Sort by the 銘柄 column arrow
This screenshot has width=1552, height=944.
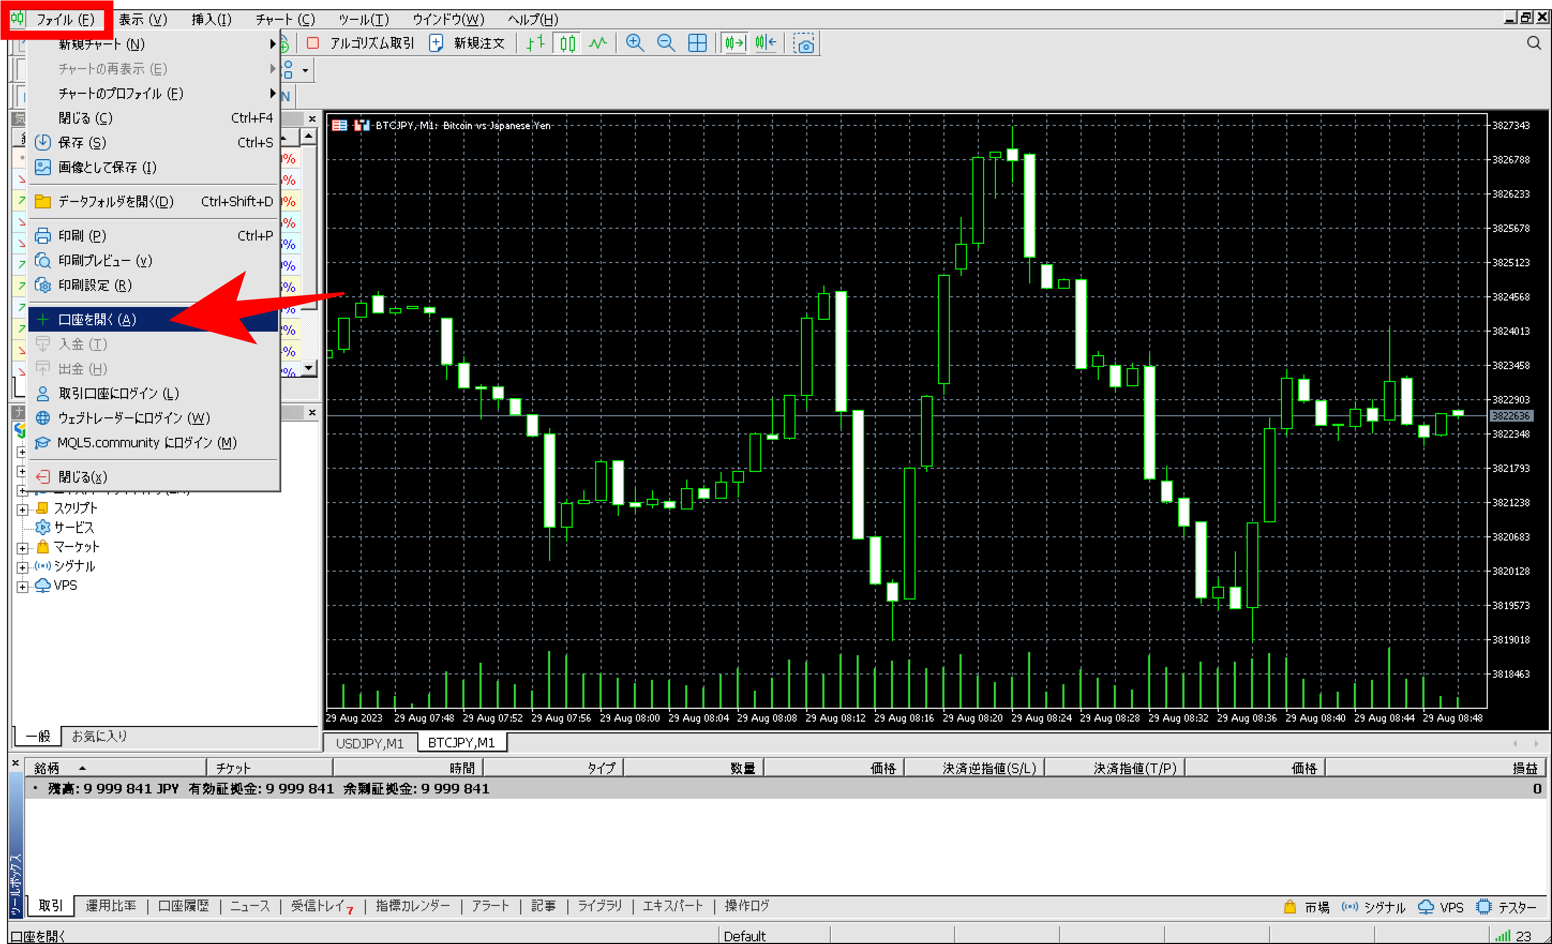click(x=83, y=768)
